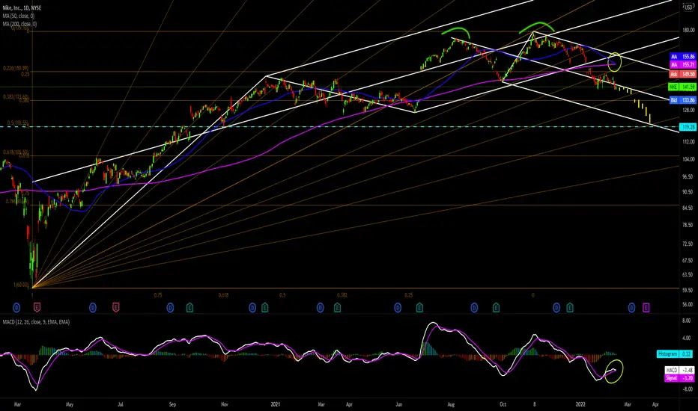Screen dimensions: 698x411
Task: Click the 8.00 MACD axis label
Action: click(x=687, y=321)
